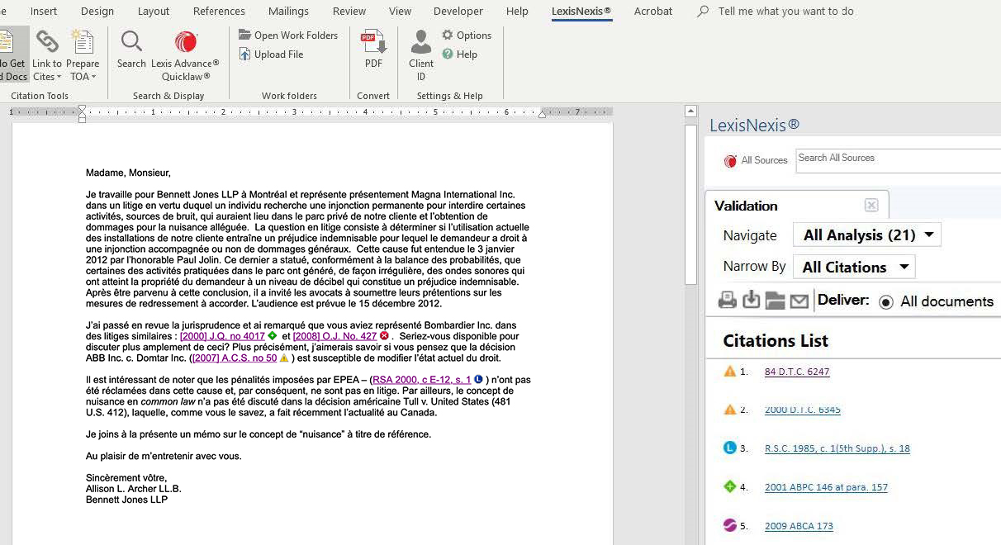The height and width of the screenshot is (545, 1001).
Task: Click the Search All Sources field
Action: (x=898, y=160)
